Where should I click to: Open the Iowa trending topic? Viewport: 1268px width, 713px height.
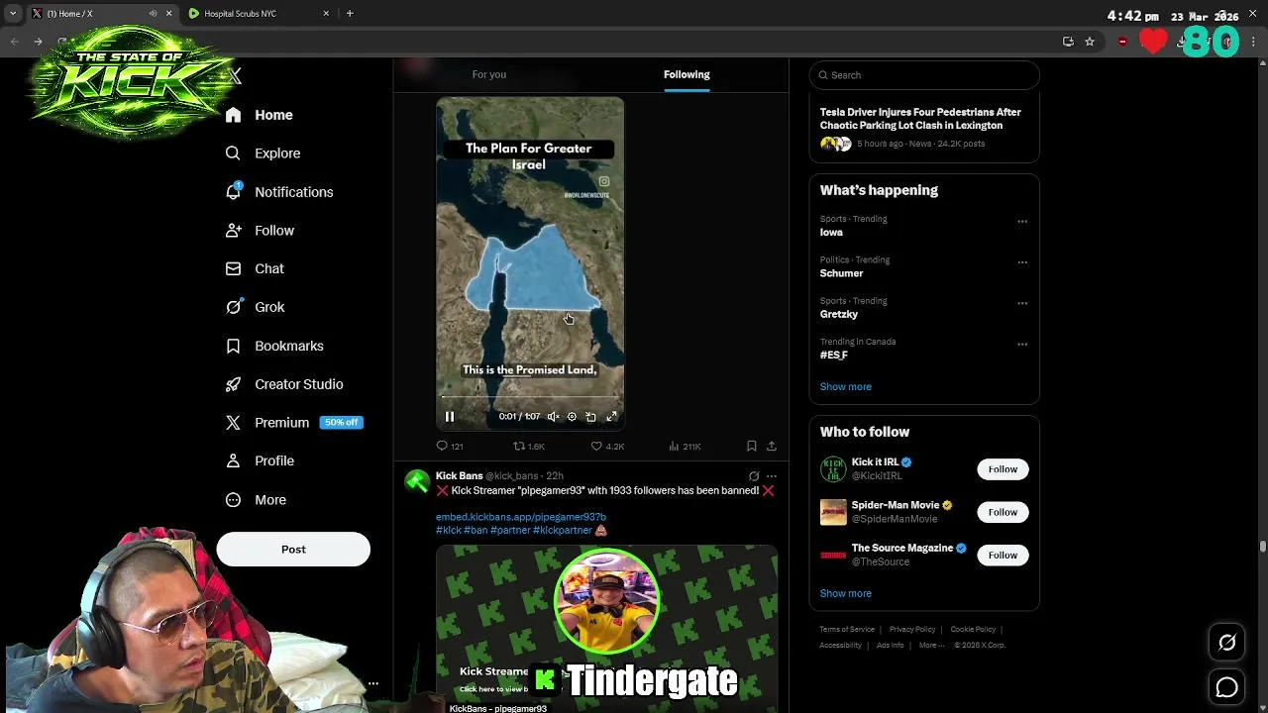[831, 233]
